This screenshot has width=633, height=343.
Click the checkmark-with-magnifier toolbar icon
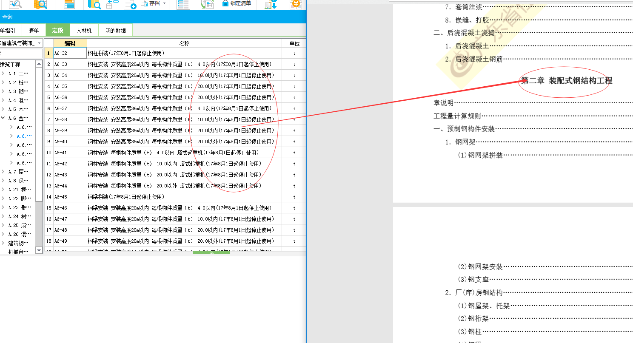click(x=15, y=4)
